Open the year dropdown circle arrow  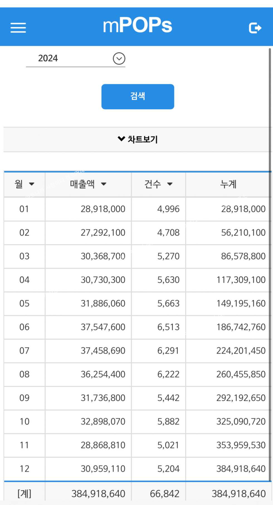tap(119, 59)
